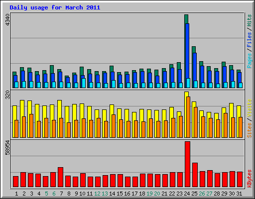Click the tallest red KBytes bar, day 24
This screenshot has width=255, height=199.
click(188, 164)
